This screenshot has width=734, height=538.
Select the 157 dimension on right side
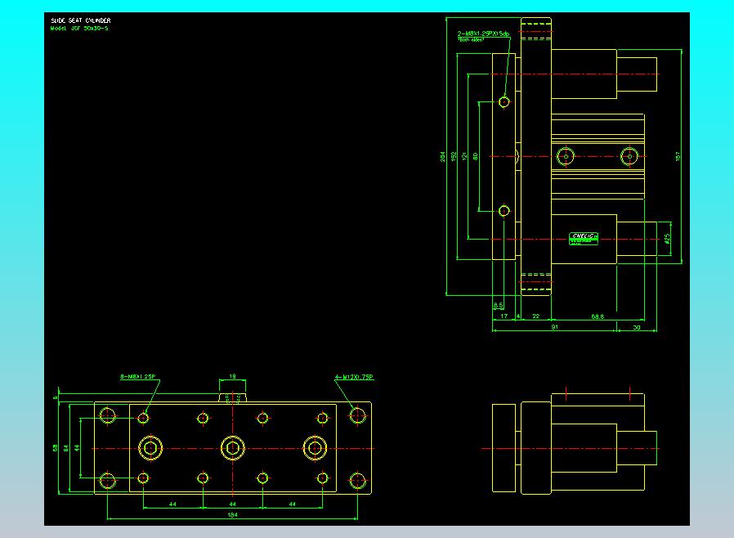click(x=678, y=156)
